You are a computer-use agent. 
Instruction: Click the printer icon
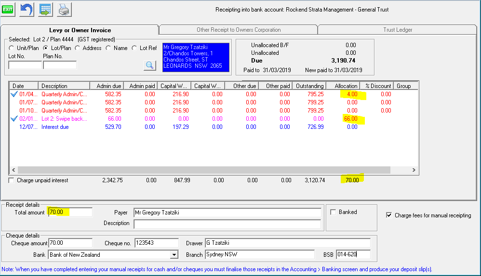click(64, 10)
